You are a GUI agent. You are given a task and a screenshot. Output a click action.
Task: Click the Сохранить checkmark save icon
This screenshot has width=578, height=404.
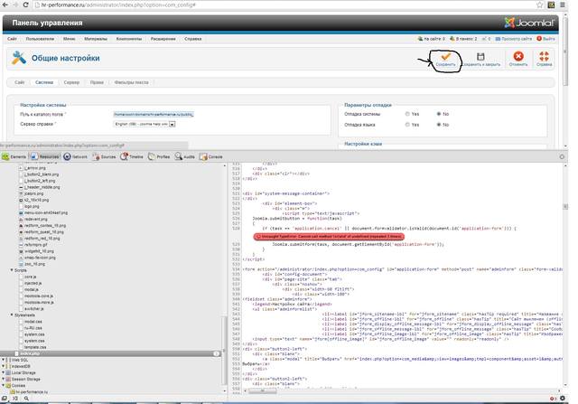pyautogui.click(x=445, y=56)
